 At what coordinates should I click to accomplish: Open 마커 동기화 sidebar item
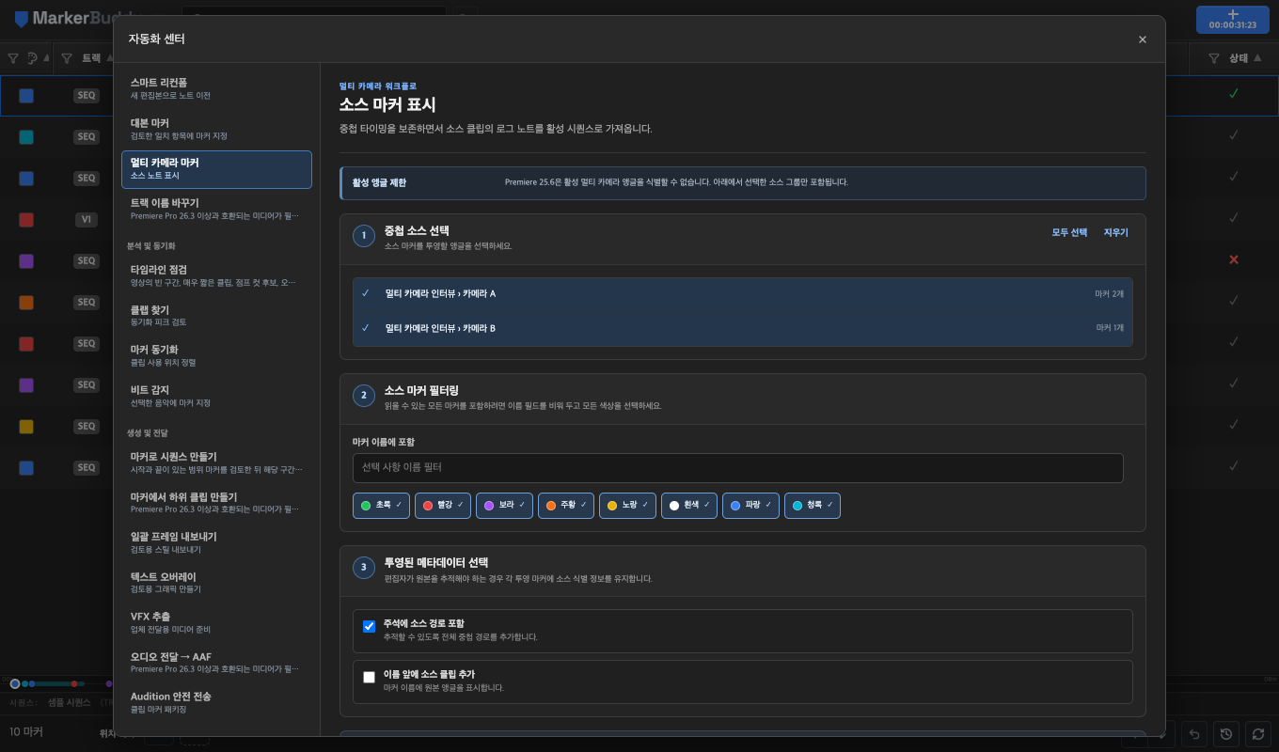click(x=216, y=355)
